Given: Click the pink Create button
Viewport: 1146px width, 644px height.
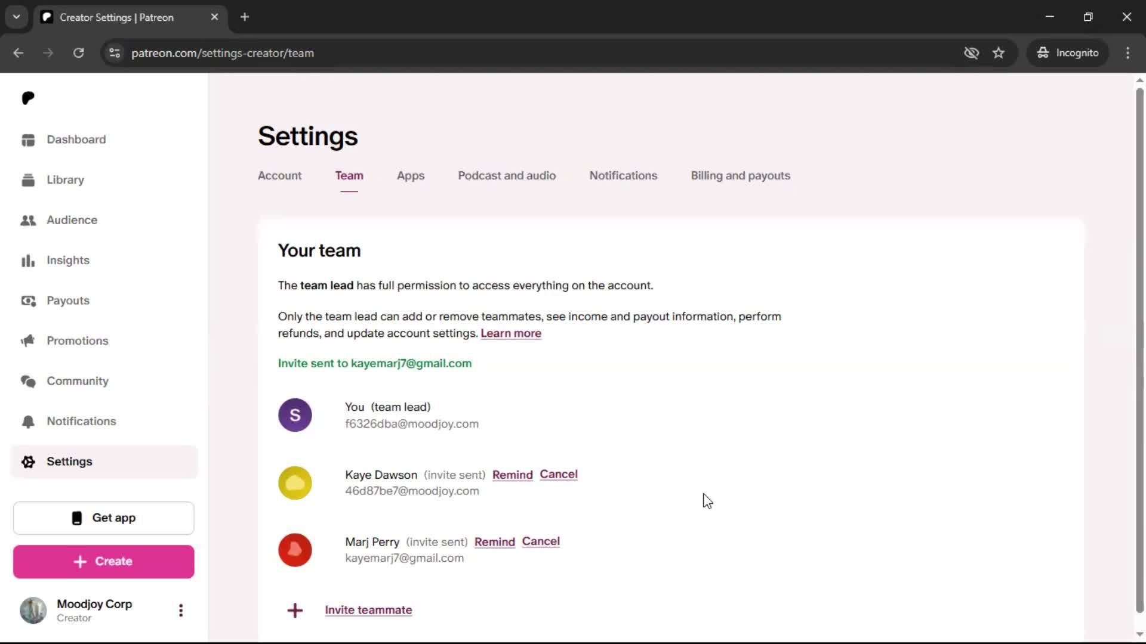Looking at the screenshot, I should coord(104,562).
